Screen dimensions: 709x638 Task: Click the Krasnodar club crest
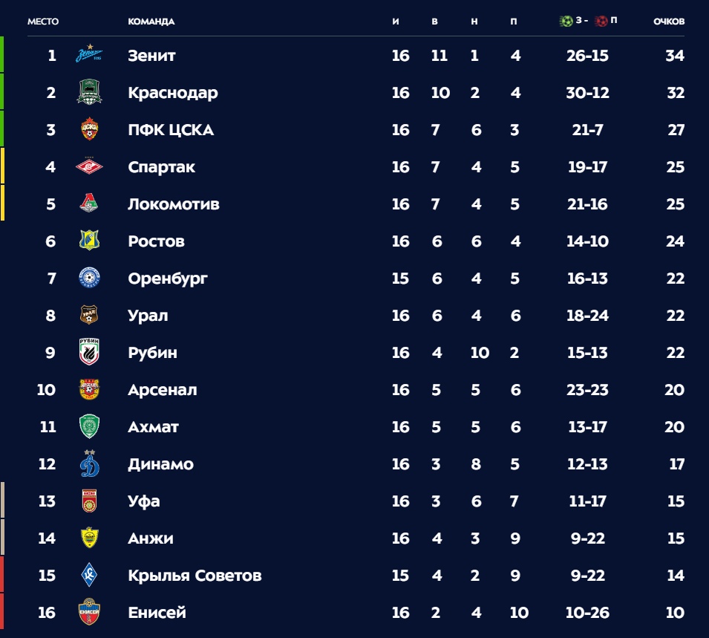[90, 93]
